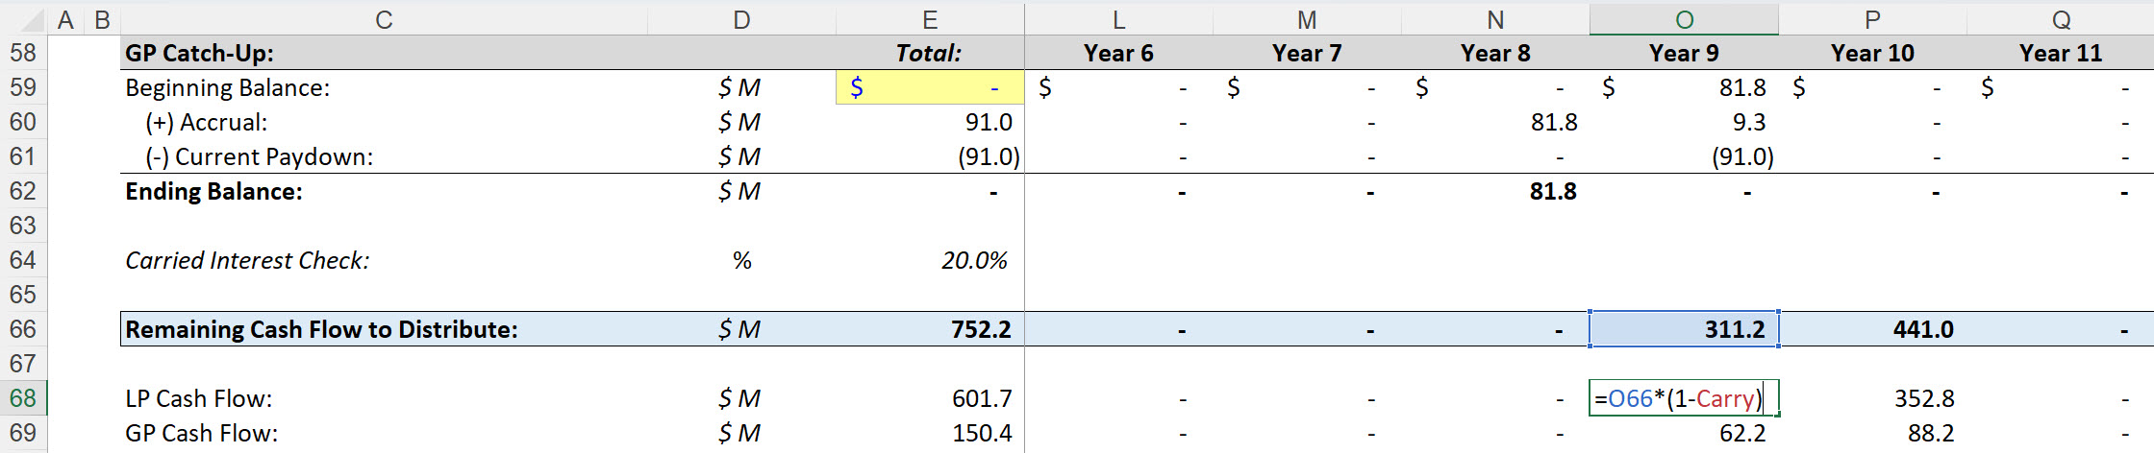Select column E header
Viewport: 2154px width, 453px height.
point(930,19)
